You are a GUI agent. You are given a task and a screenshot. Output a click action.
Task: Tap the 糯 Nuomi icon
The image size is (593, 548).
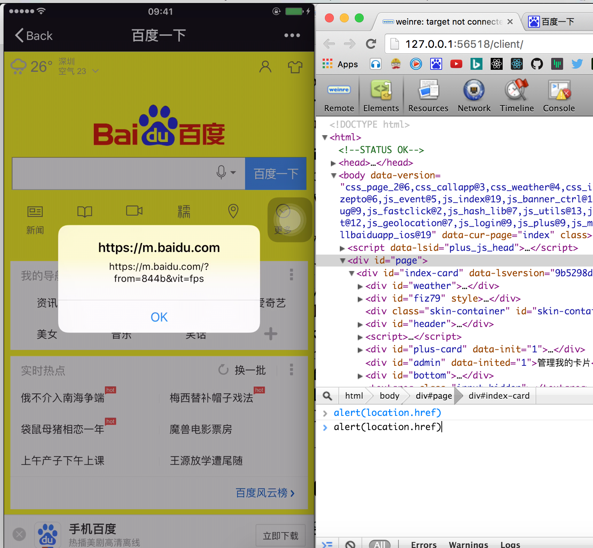coord(184,212)
